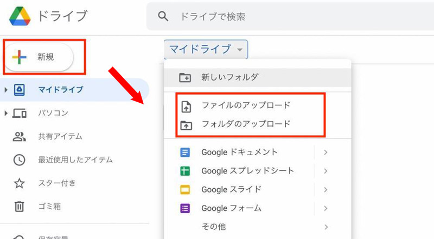434x239 pixels.
Task: Open 最近使用したアイテム in the sidebar
Action: pos(75,160)
